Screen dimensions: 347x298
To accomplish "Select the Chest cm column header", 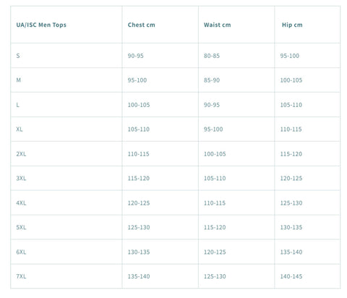I will [142, 25].
